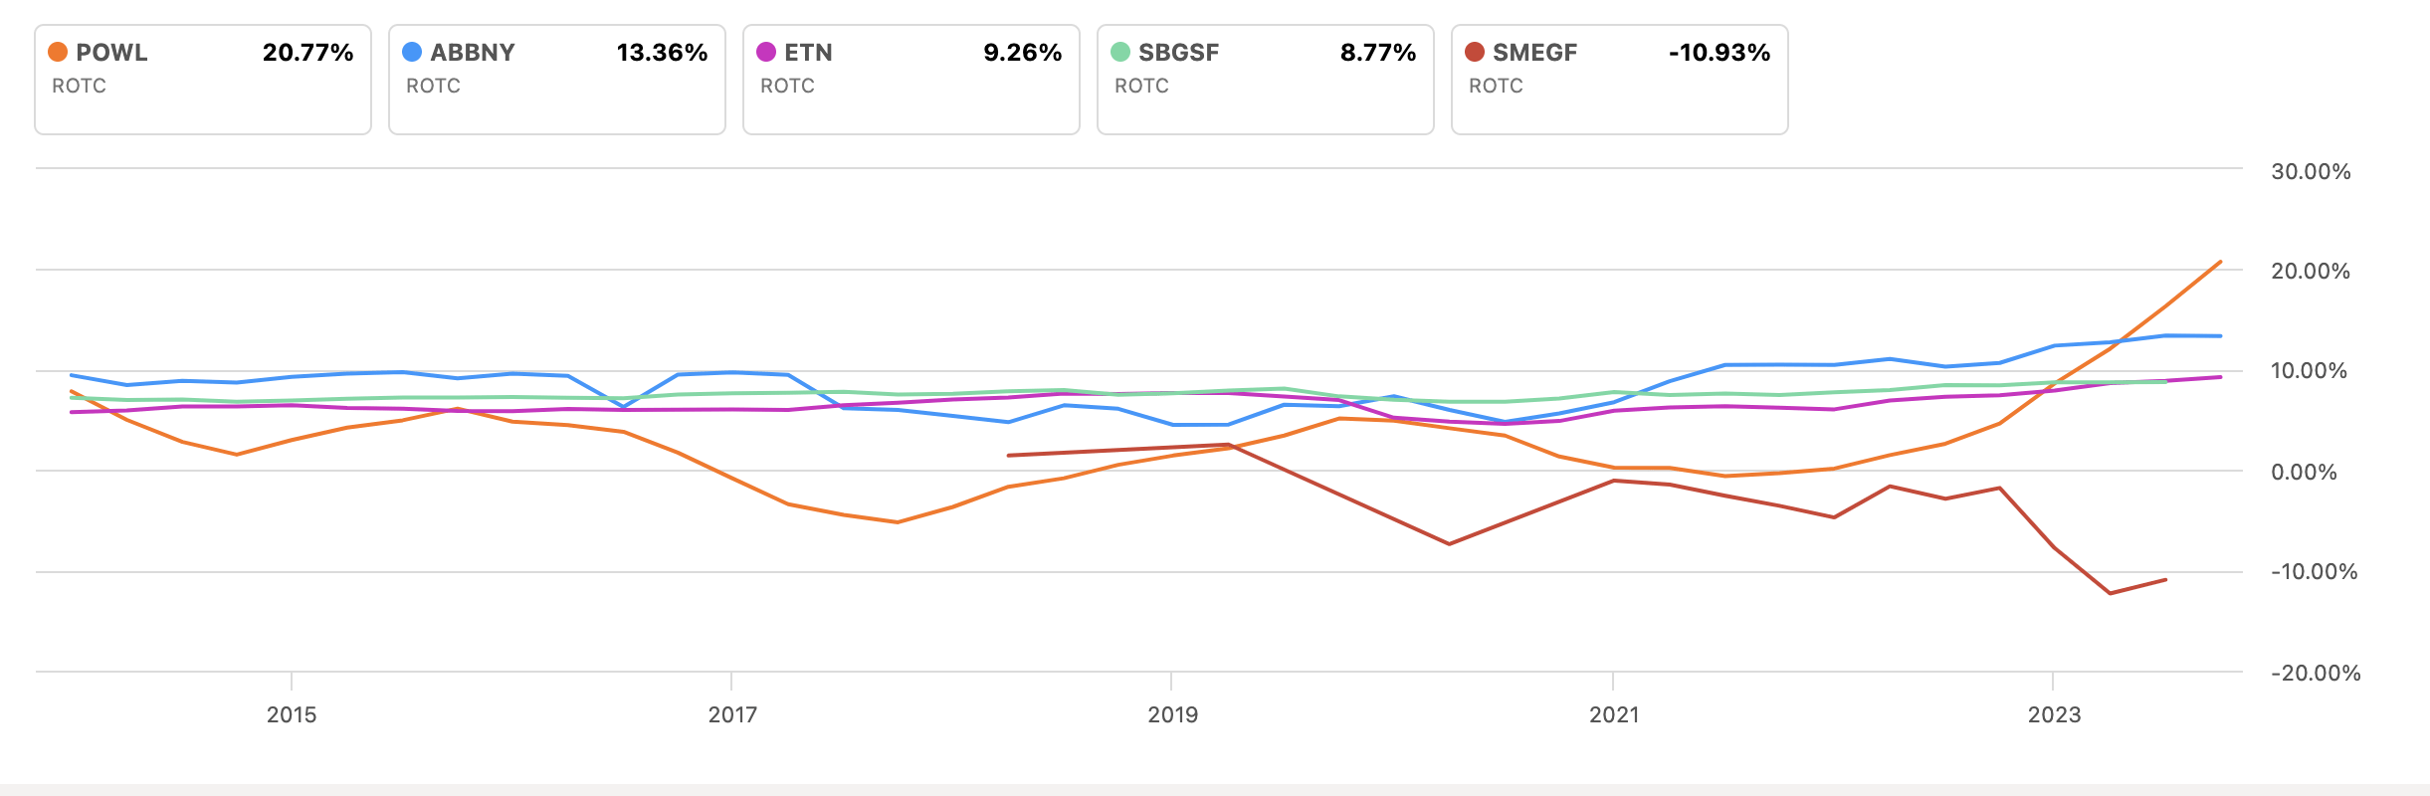Screen dimensions: 2430x796
Task: Click SMEGF's -10.93% value
Action: tap(1720, 53)
